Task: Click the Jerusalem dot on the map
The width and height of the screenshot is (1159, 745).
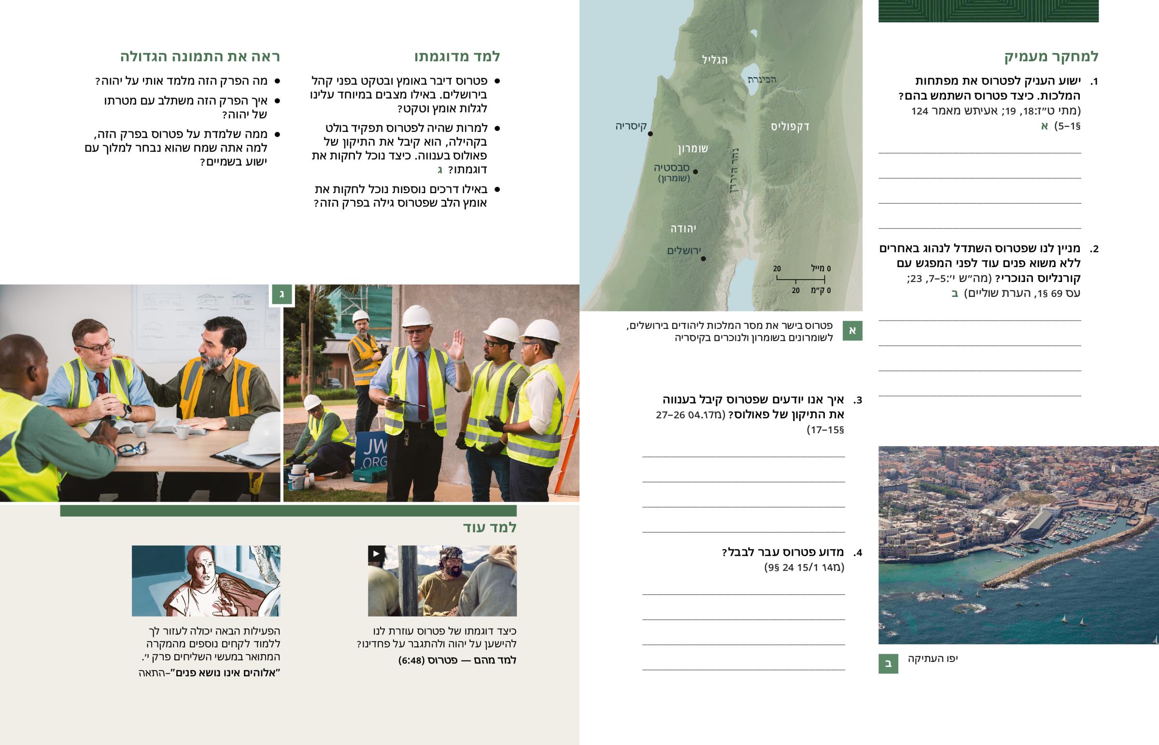Action: pyautogui.click(x=703, y=259)
